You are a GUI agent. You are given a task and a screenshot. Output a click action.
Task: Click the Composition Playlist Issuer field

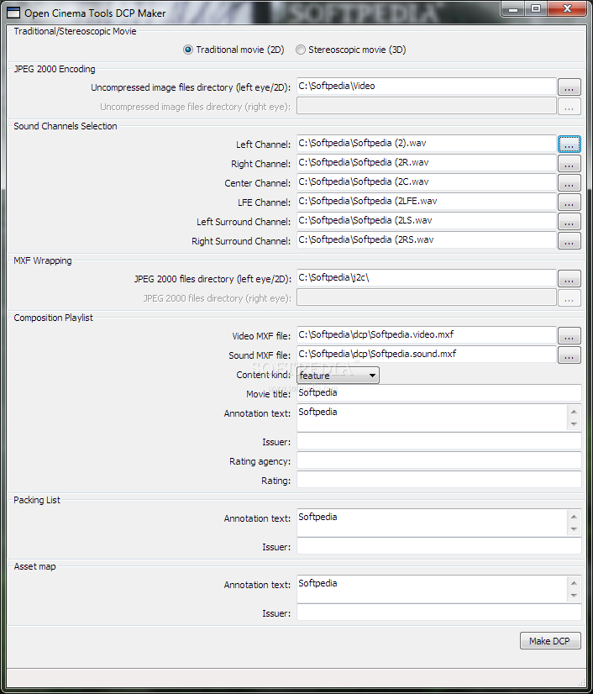point(438,441)
